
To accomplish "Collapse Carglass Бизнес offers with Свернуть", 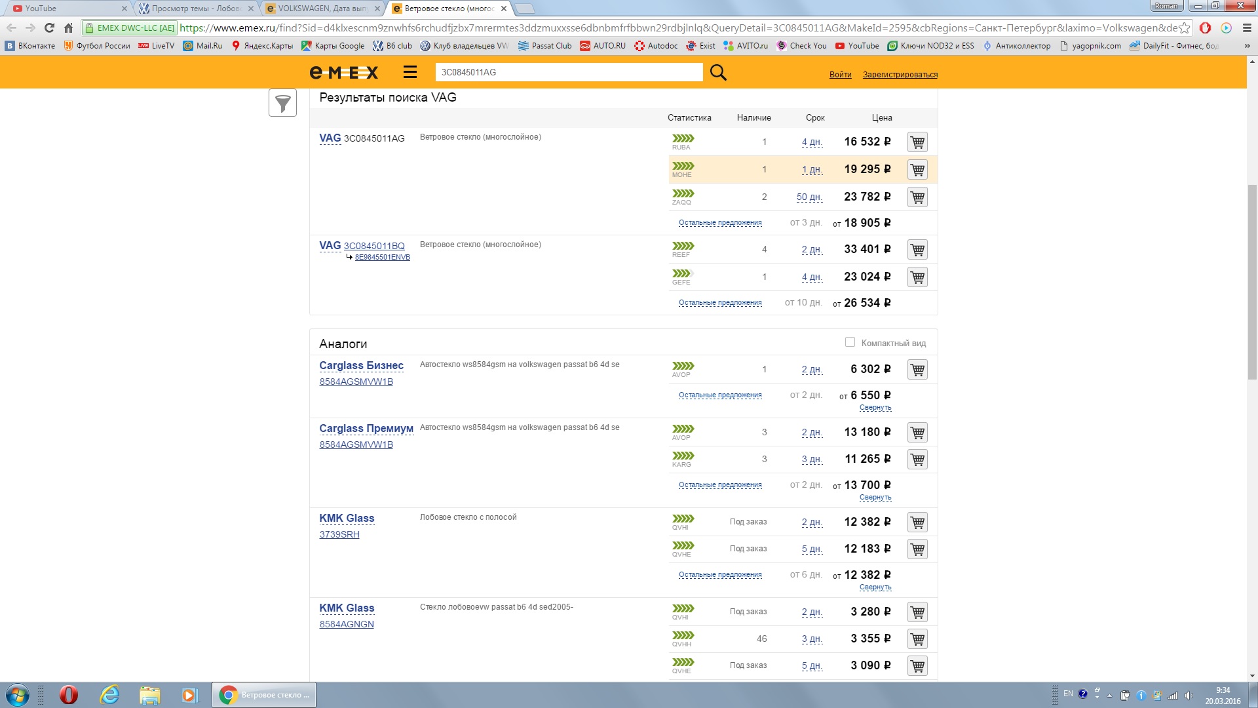I will 875,408.
